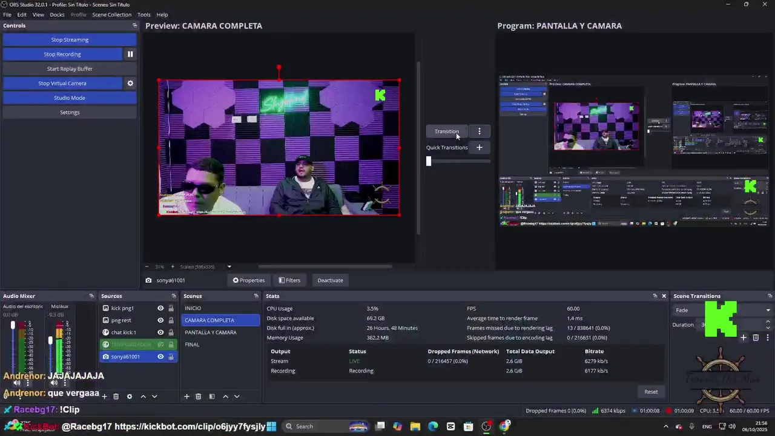
Task: Pop out the Controls dock
Action: [134, 25]
